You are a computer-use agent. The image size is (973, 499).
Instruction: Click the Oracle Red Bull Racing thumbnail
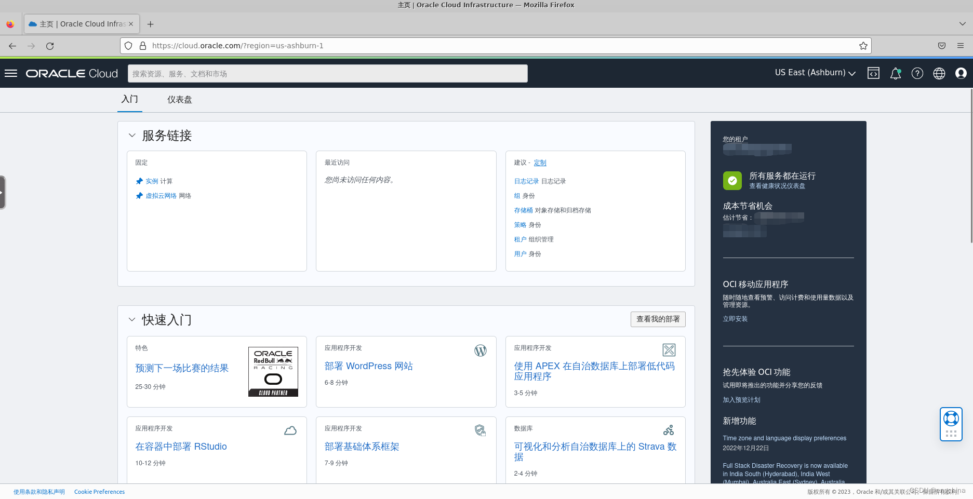click(273, 372)
